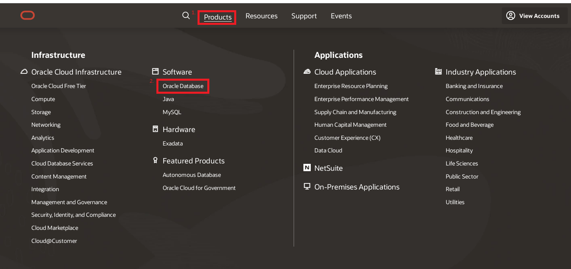Click the Oracle logo icon
The height and width of the screenshot is (269, 571).
click(x=28, y=15)
